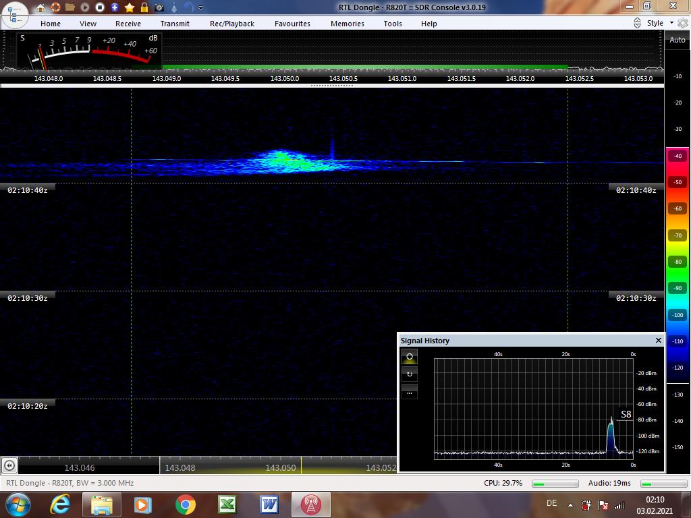Open favourites via the star icon
Viewport: 691px width, 518px height.
point(130,7)
